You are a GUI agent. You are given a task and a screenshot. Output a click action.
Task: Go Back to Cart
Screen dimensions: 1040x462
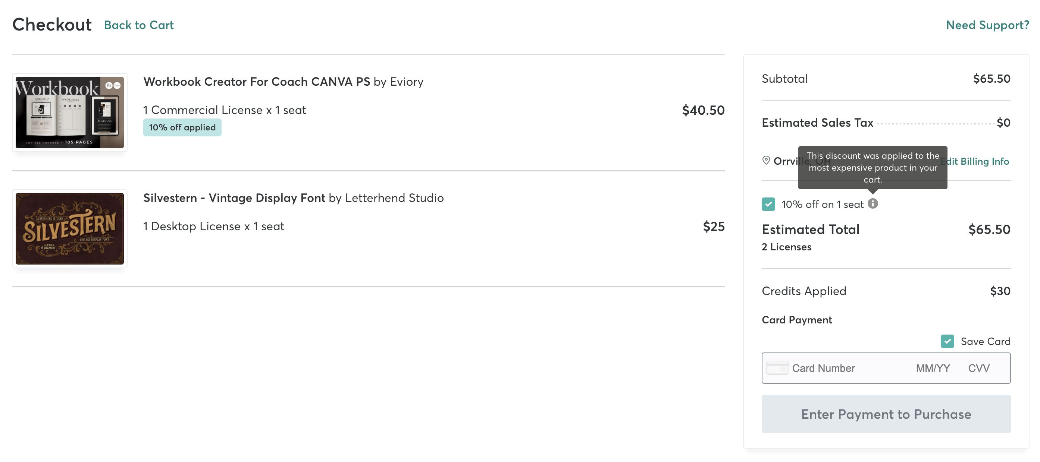click(x=138, y=25)
